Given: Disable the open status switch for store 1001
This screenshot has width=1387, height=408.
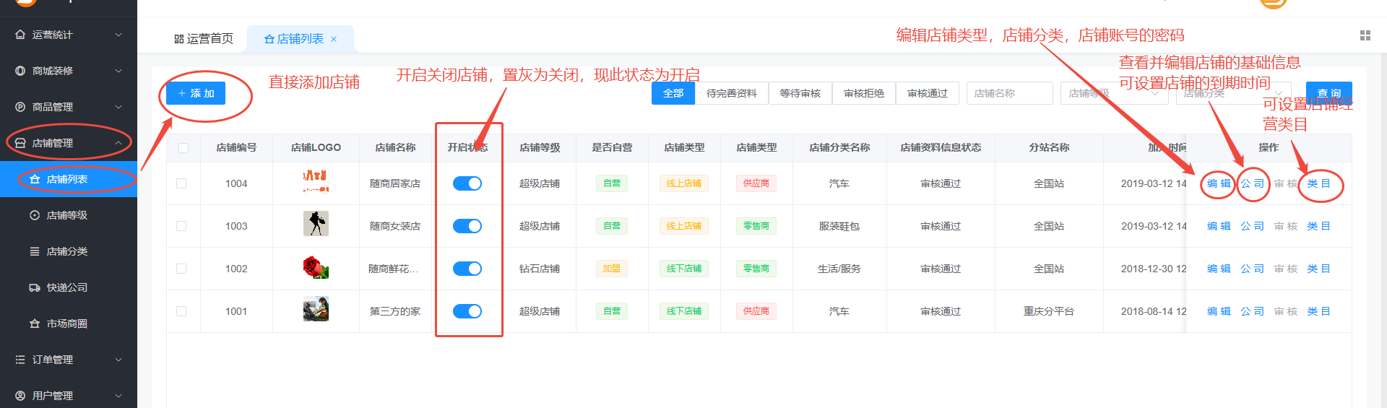Looking at the screenshot, I should [x=467, y=311].
